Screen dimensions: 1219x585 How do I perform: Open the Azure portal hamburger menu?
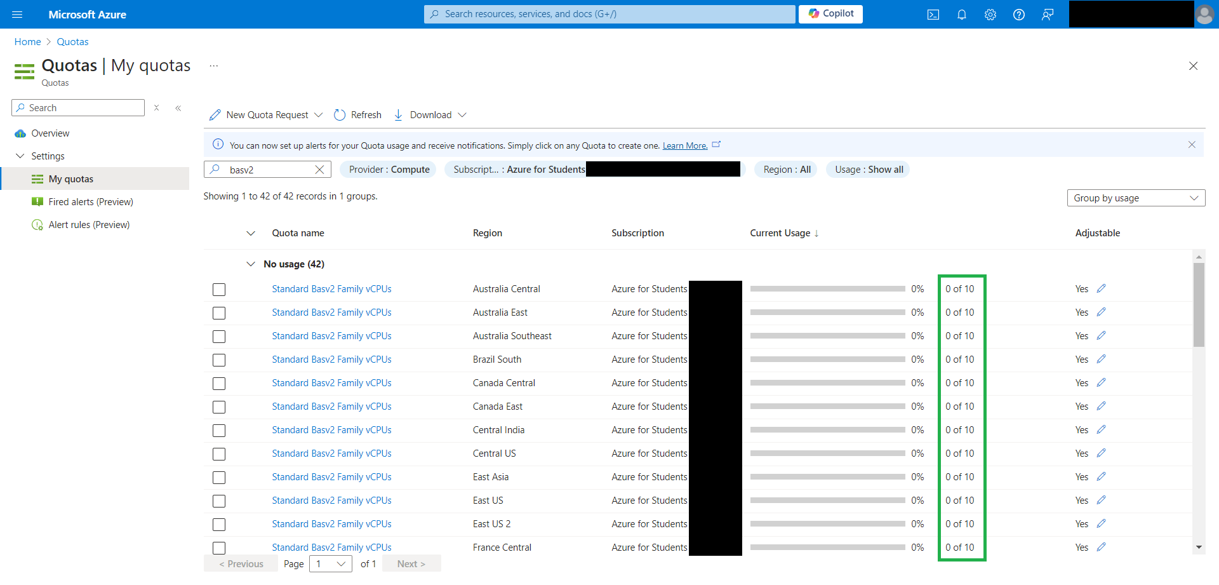click(17, 14)
